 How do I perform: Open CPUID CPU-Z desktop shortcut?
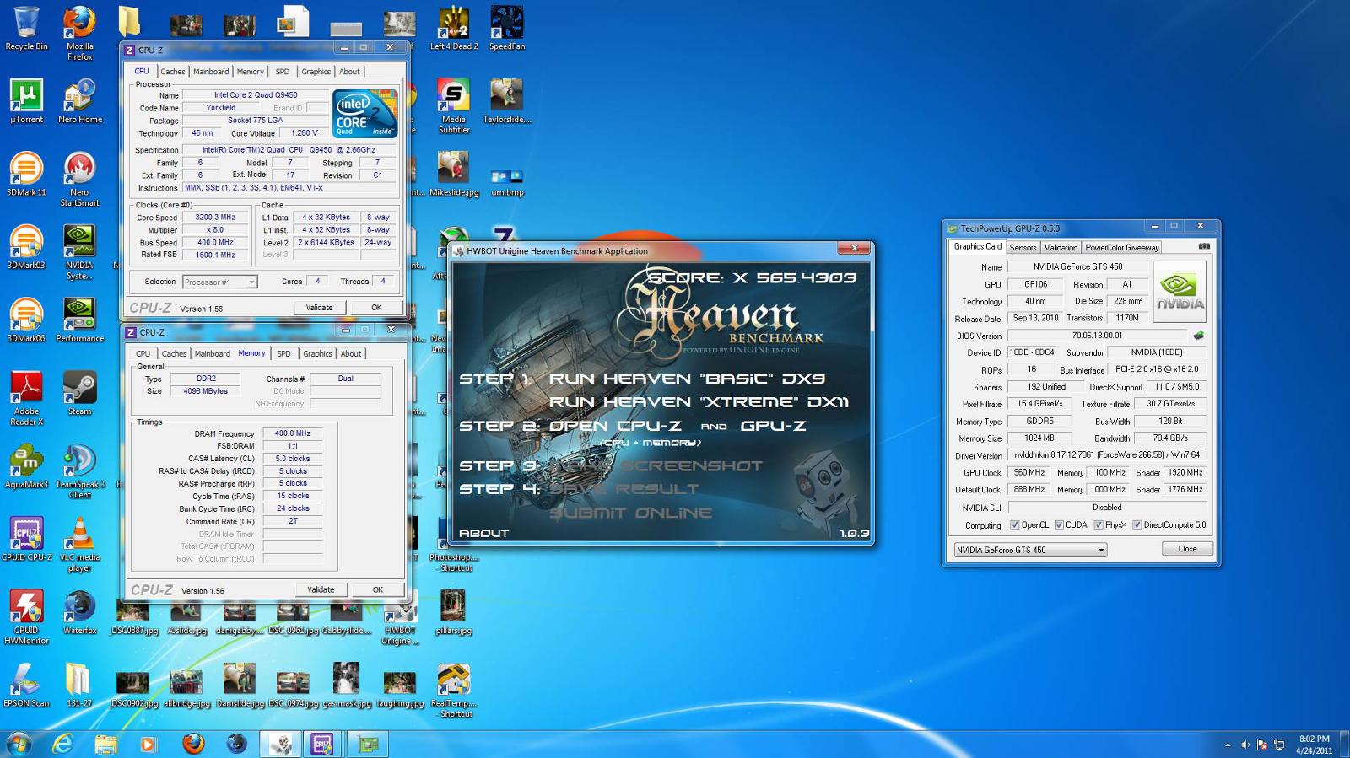26,539
